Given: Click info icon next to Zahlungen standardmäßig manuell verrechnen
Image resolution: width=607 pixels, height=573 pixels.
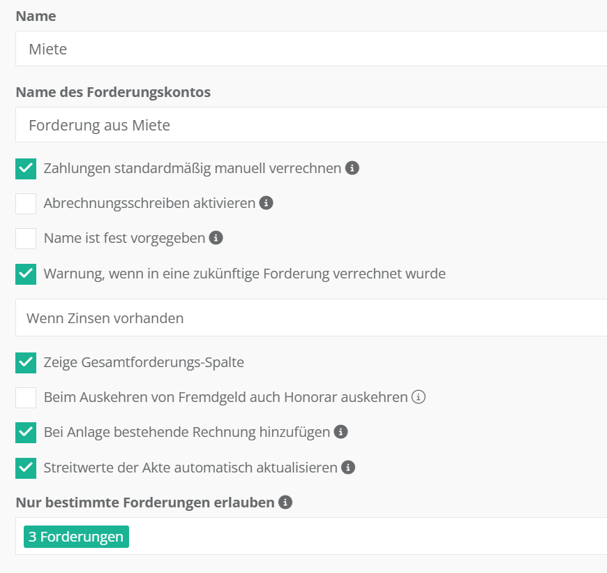Looking at the screenshot, I should (352, 168).
